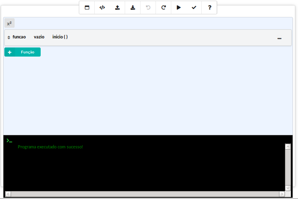This screenshot has height=199, width=298.
Task: Click the terminal prompt icon
Action: tap(9, 140)
